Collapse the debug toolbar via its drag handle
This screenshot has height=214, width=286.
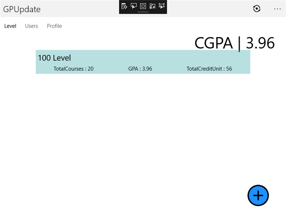143,12
